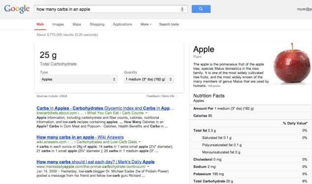Expand marksdailyapple.com result options arrow

point(148,166)
